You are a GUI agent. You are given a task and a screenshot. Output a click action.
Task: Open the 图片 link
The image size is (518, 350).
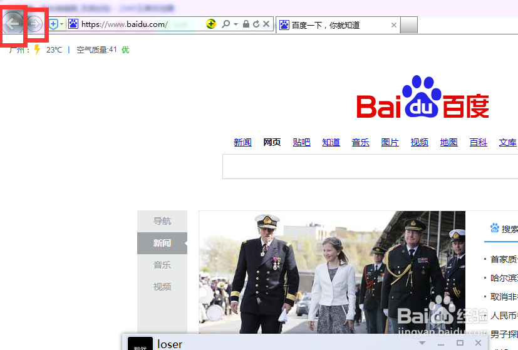point(390,142)
